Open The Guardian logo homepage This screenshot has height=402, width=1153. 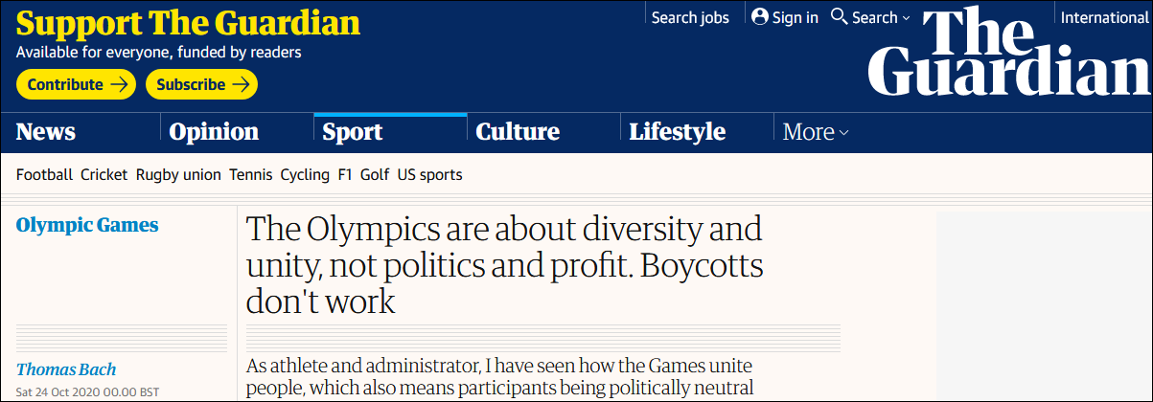coord(1007,51)
